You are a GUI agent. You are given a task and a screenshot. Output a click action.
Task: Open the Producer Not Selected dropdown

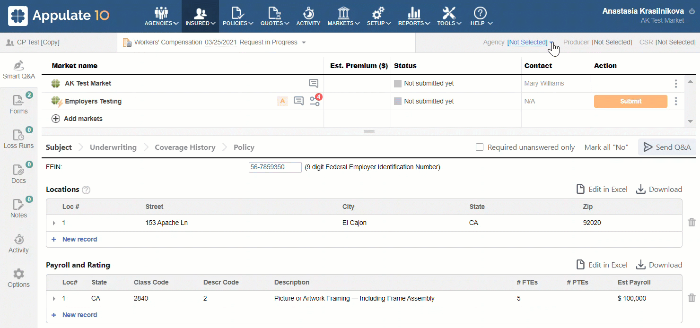pos(612,42)
